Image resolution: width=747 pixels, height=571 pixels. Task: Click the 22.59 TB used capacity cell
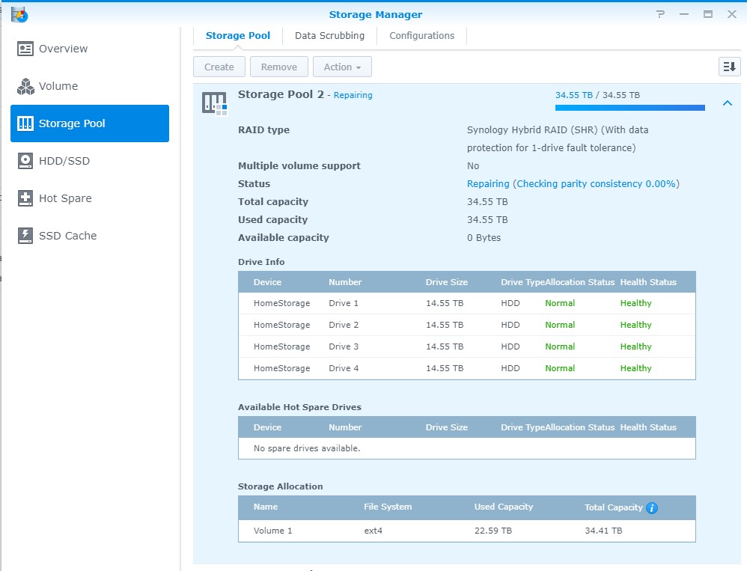[x=493, y=531]
